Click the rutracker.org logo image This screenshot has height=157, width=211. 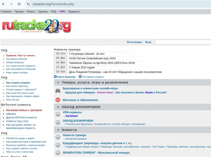click(37, 26)
